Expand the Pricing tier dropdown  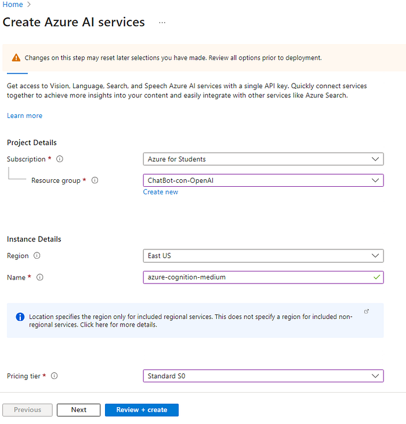[x=263, y=376]
